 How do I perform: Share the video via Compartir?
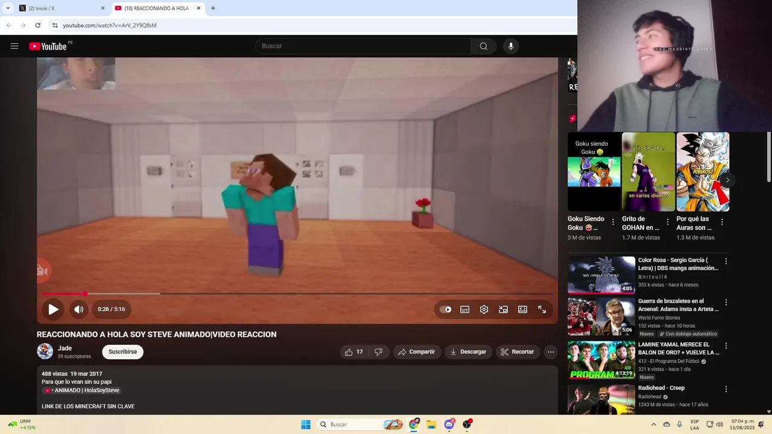[x=417, y=352]
